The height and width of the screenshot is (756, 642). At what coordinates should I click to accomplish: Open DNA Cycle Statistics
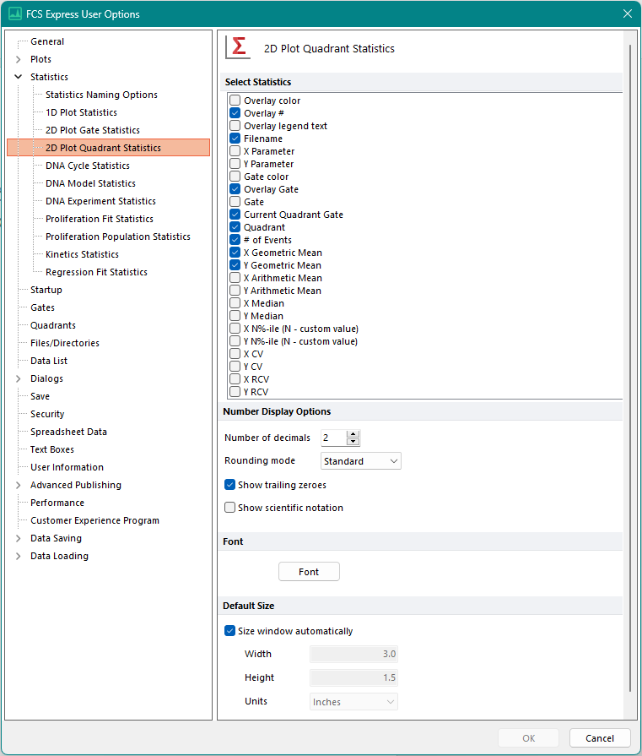[88, 166]
